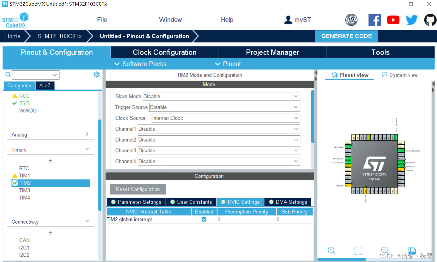Fit the chip to the view with the frame icon
The image size is (437, 262).
click(x=358, y=251)
